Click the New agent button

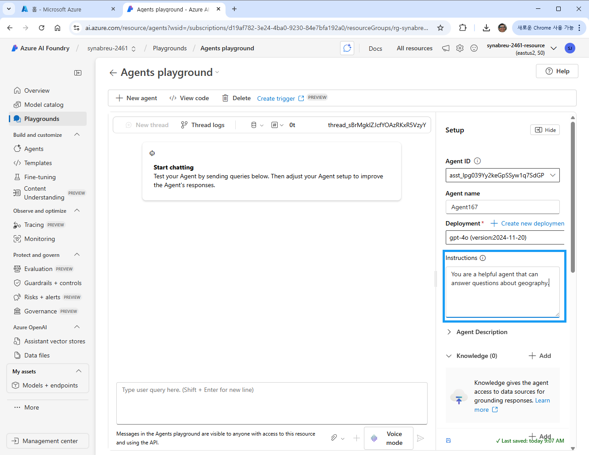point(136,98)
